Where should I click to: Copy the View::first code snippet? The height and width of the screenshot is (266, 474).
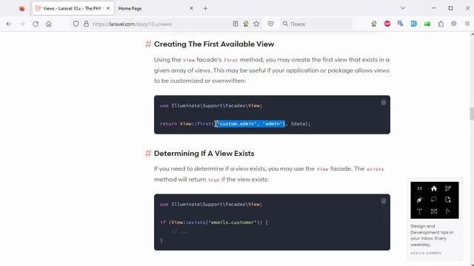[x=384, y=102]
